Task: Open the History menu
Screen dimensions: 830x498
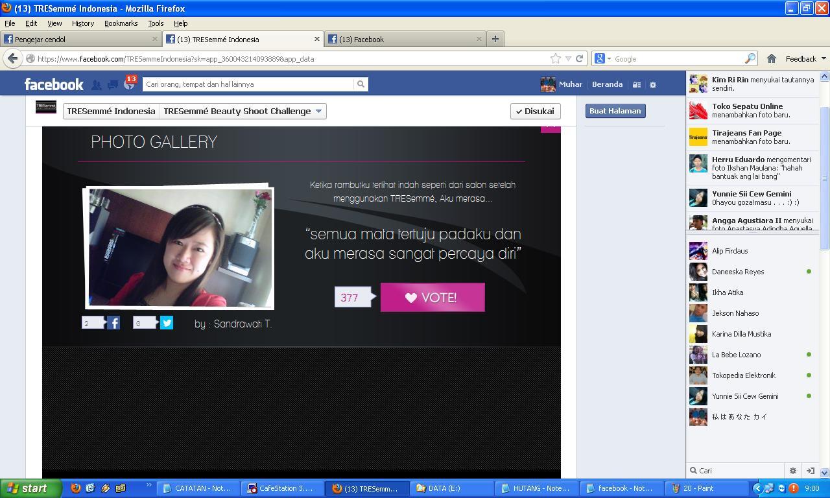Action: (83, 23)
